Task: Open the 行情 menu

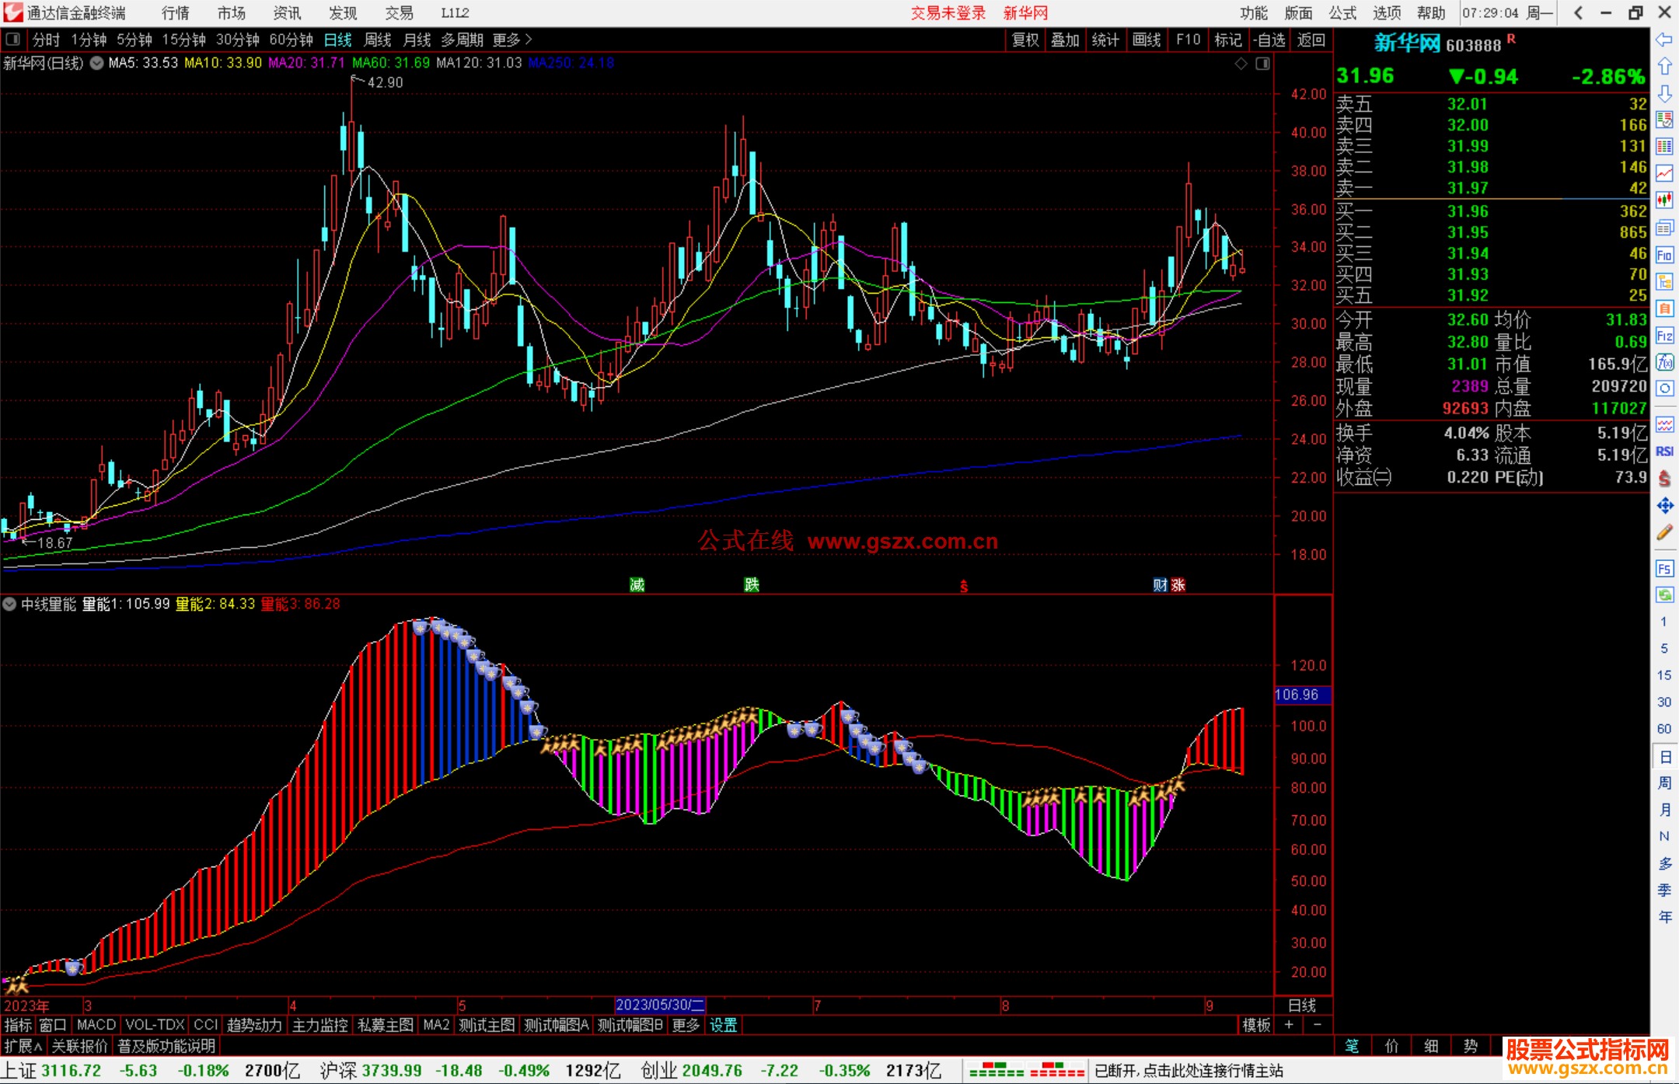Action: (x=175, y=13)
